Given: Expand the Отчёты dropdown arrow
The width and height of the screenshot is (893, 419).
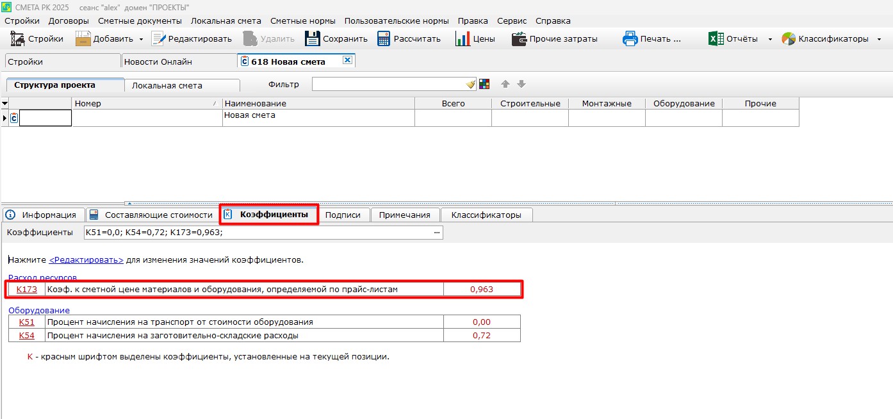Looking at the screenshot, I should coord(770,39).
